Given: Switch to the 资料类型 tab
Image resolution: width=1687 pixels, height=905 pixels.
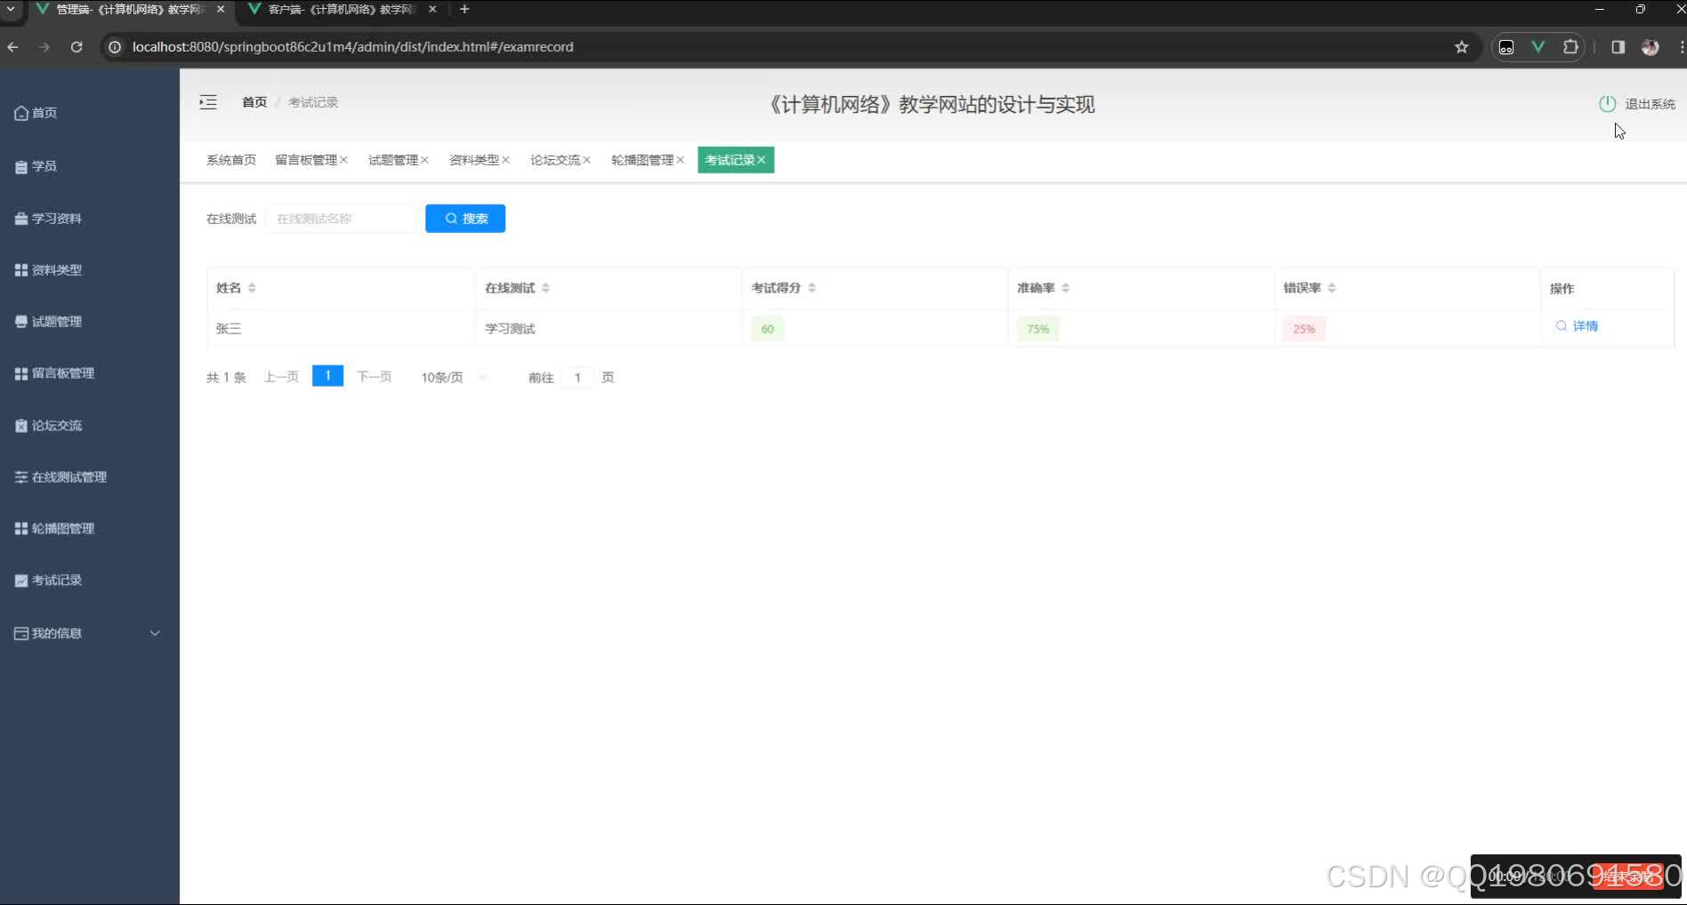Looking at the screenshot, I should [x=474, y=160].
